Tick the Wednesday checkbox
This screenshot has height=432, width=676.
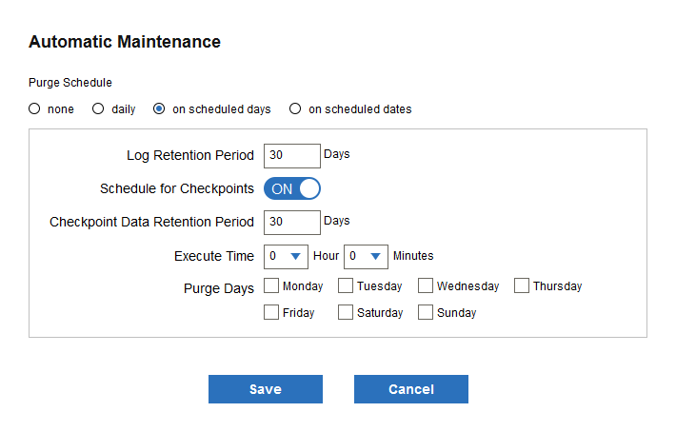pyautogui.click(x=426, y=285)
